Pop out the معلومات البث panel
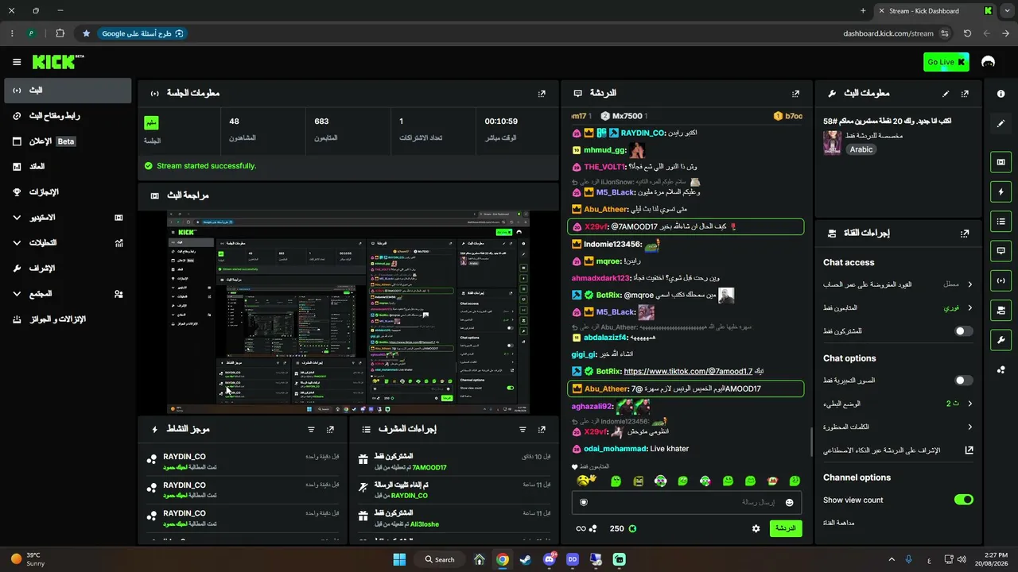Image resolution: width=1018 pixels, height=572 pixels. pyautogui.click(x=965, y=94)
